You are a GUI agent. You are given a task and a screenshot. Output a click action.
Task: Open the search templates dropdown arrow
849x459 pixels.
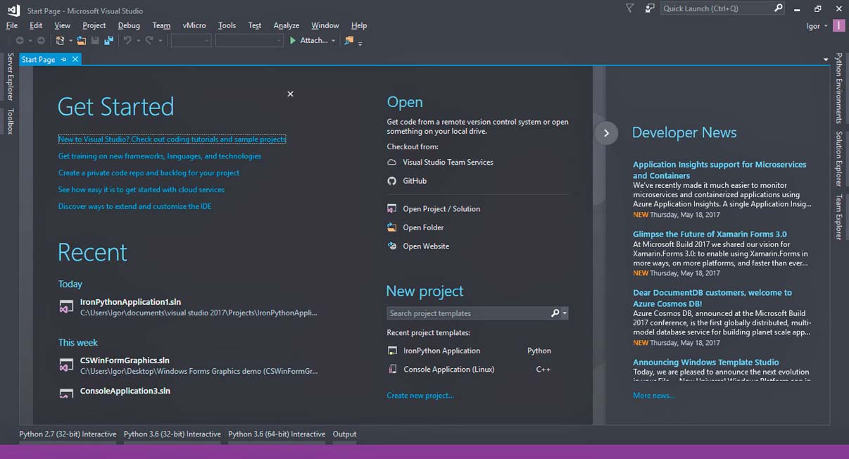point(565,313)
